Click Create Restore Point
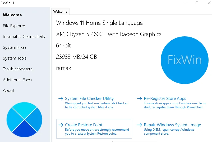 84,125
